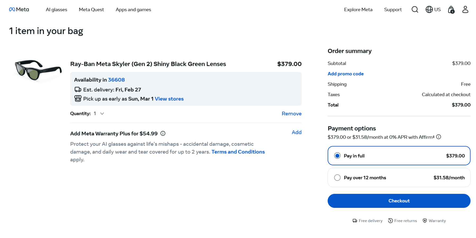Image resolution: width=476 pixels, height=238 pixels.
Task: Click the Meta logo
Action: click(19, 9)
